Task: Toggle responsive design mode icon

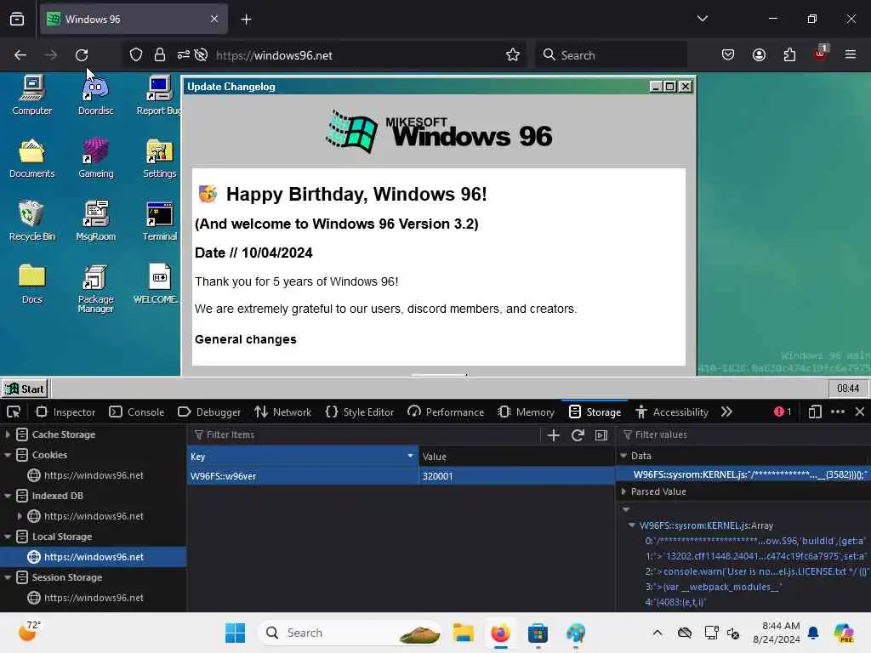Action: [x=815, y=412]
